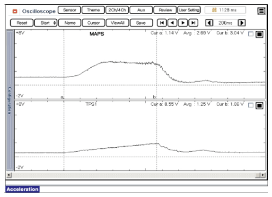
Task: Click the horizontal scrollbar track below the graphs
Action: 133,175
